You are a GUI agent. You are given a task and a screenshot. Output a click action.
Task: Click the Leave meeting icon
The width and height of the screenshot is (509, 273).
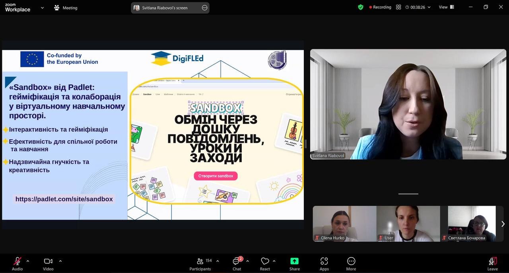[x=492, y=263]
